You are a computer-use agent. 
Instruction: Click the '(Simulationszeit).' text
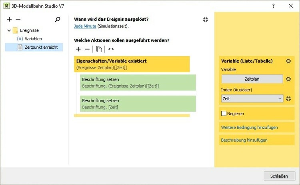(x=113, y=26)
